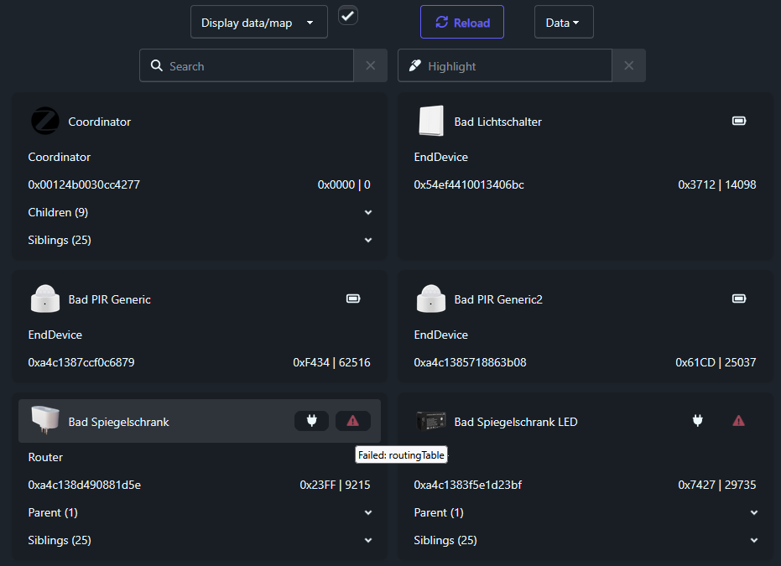Click the Coordinator device name

[100, 122]
